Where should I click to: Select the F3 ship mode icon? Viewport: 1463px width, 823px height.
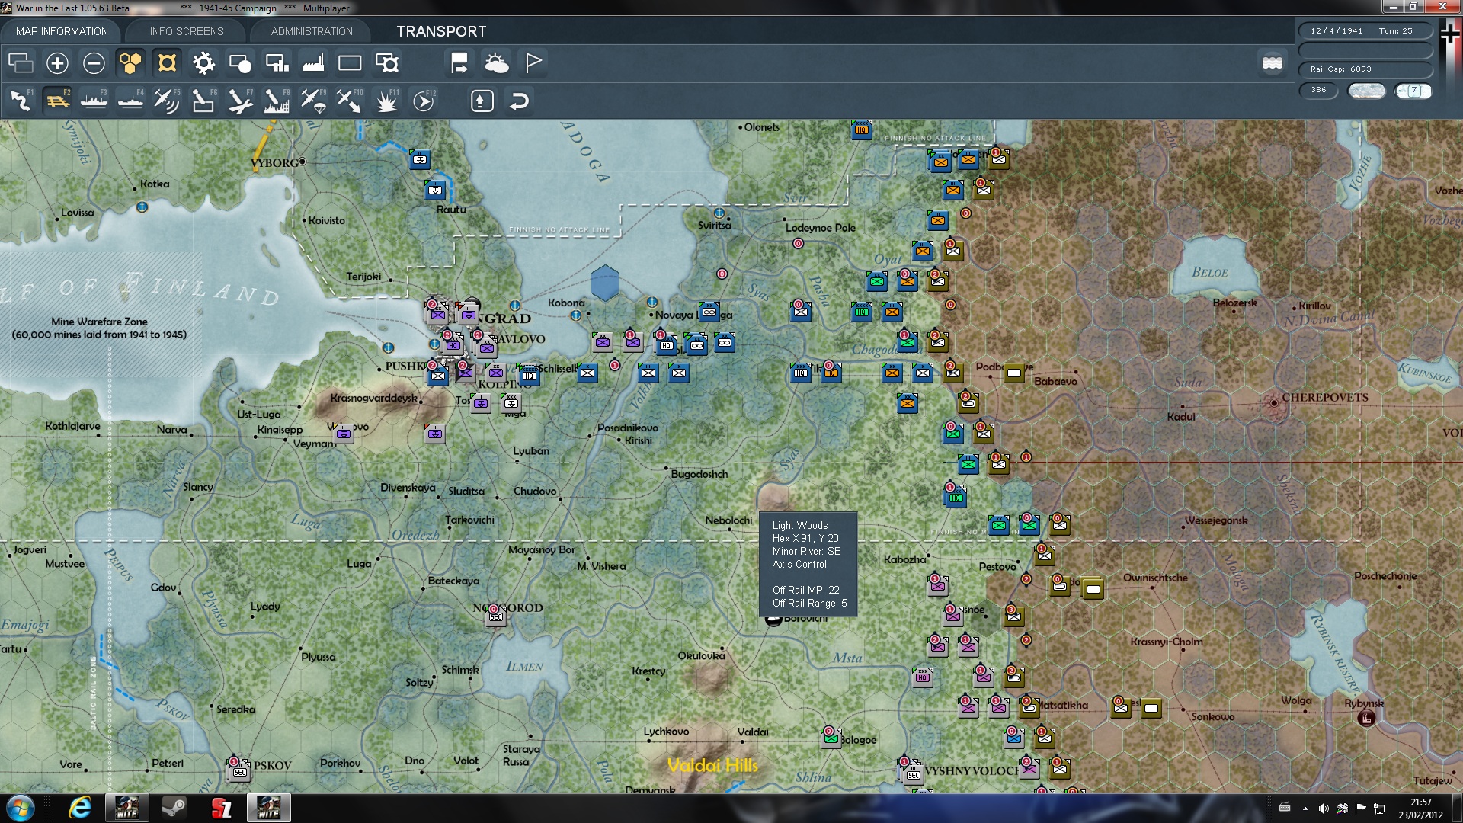tap(94, 101)
